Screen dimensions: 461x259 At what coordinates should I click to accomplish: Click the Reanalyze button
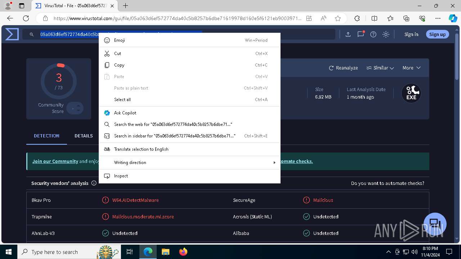click(x=343, y=68)
